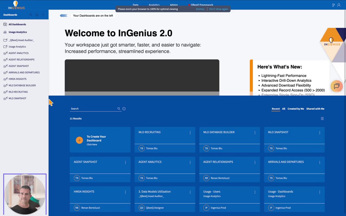Image resolution: width=346 pixels, height=216 pixels.
Task: Open the three-dot menu on Data Models Utilization card
Action: [190, 192]
